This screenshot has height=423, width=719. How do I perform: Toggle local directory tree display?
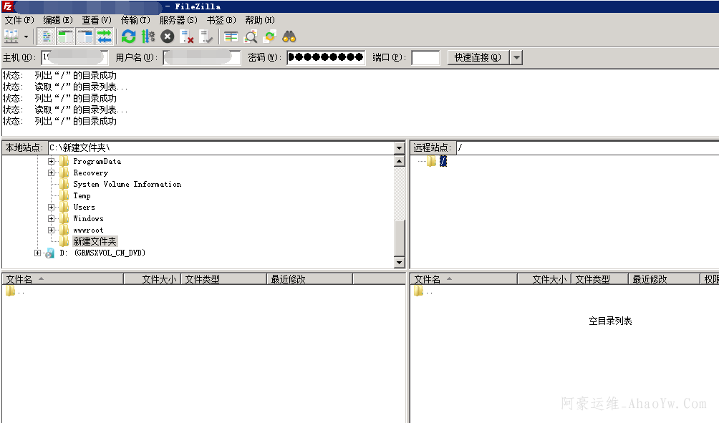(x=66, y=37)
